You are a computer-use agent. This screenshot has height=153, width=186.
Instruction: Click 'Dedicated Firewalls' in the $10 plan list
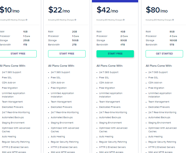(12, 107)
